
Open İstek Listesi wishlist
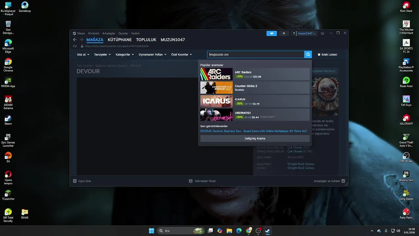pos(327,54)
